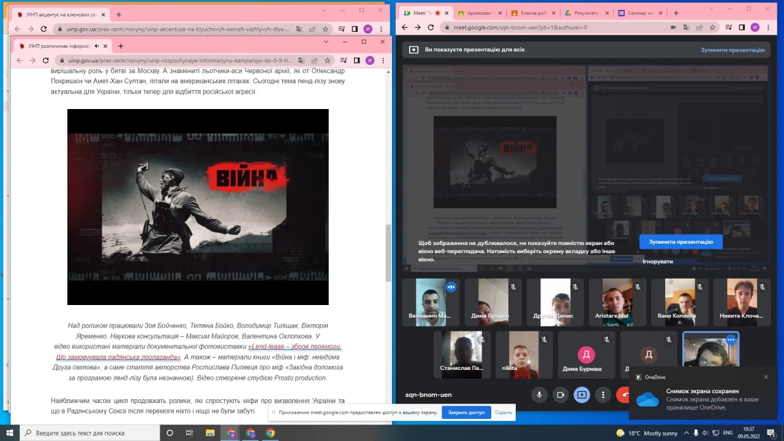Bookmark the front УІНП page with star

pos(328,60)
